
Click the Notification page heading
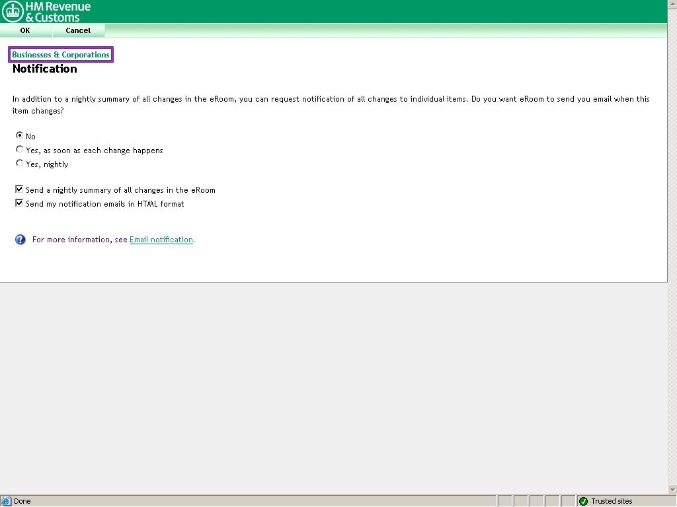point(44,69)
